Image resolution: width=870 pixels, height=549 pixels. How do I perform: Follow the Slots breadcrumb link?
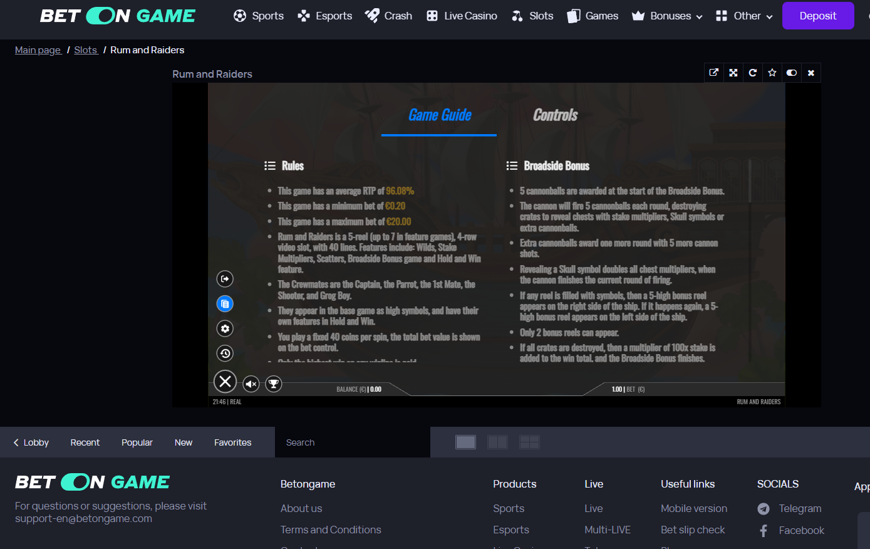[x=86, y=50]
